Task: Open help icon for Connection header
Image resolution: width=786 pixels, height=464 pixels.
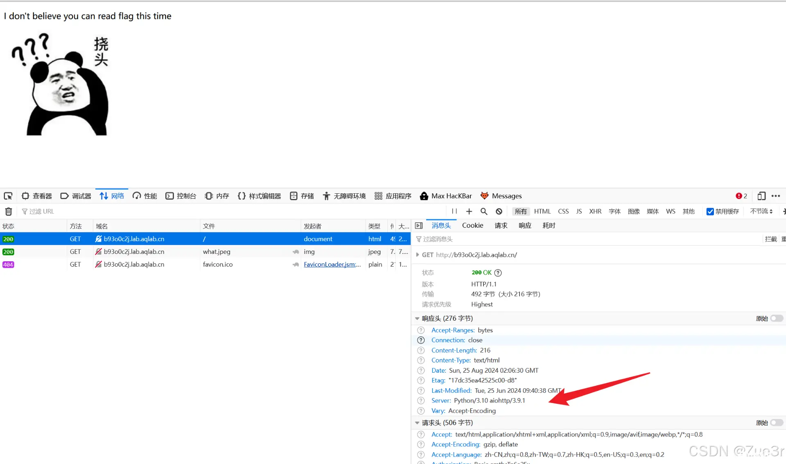Action: (421, 340)
